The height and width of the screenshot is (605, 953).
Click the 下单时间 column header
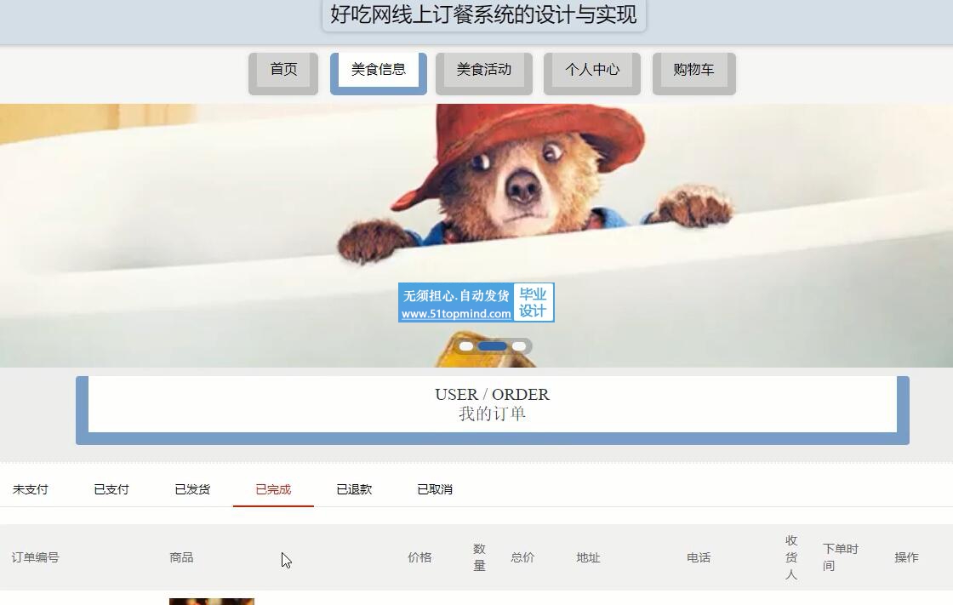[x=841, y=557]
